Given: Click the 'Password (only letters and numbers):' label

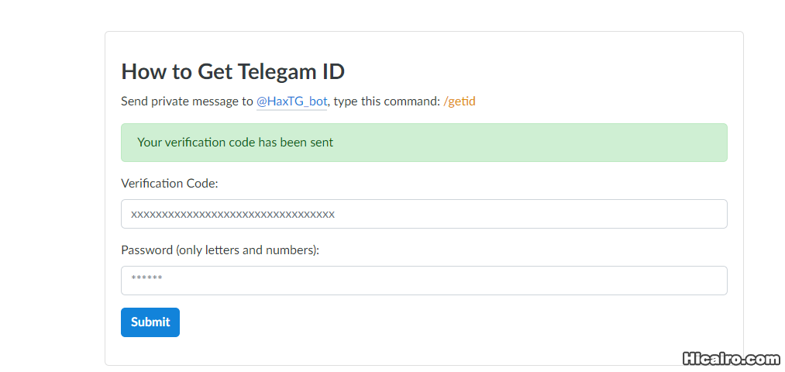Looking at the screenshot, I should coord(220,250).
